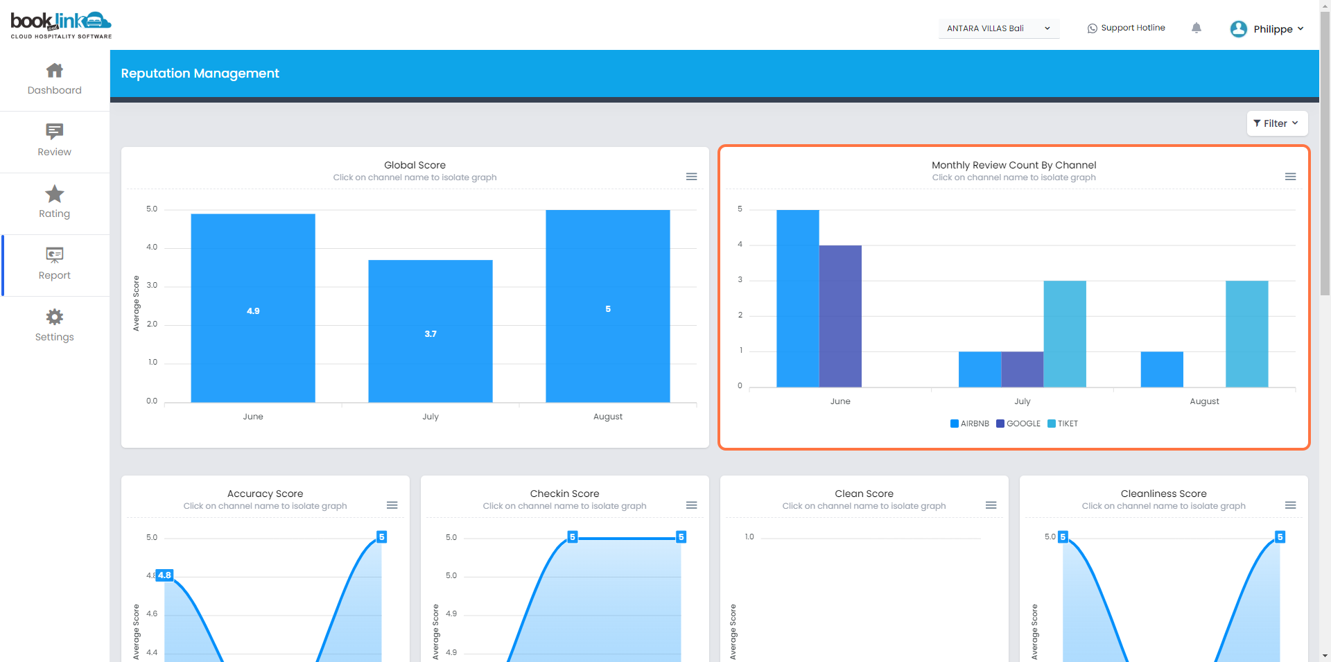This screenshot has width=1331, height=662.
Task: Click the Philippe user avatar icon
Action: (1239, 28)
